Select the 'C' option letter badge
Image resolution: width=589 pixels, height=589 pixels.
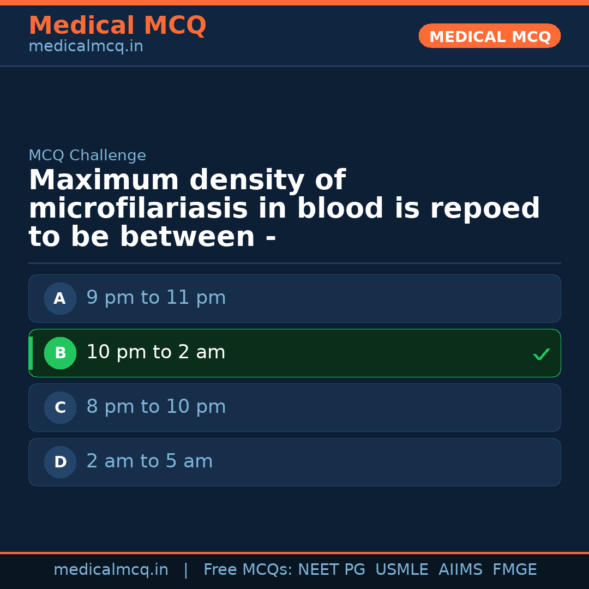coord(60,407)
